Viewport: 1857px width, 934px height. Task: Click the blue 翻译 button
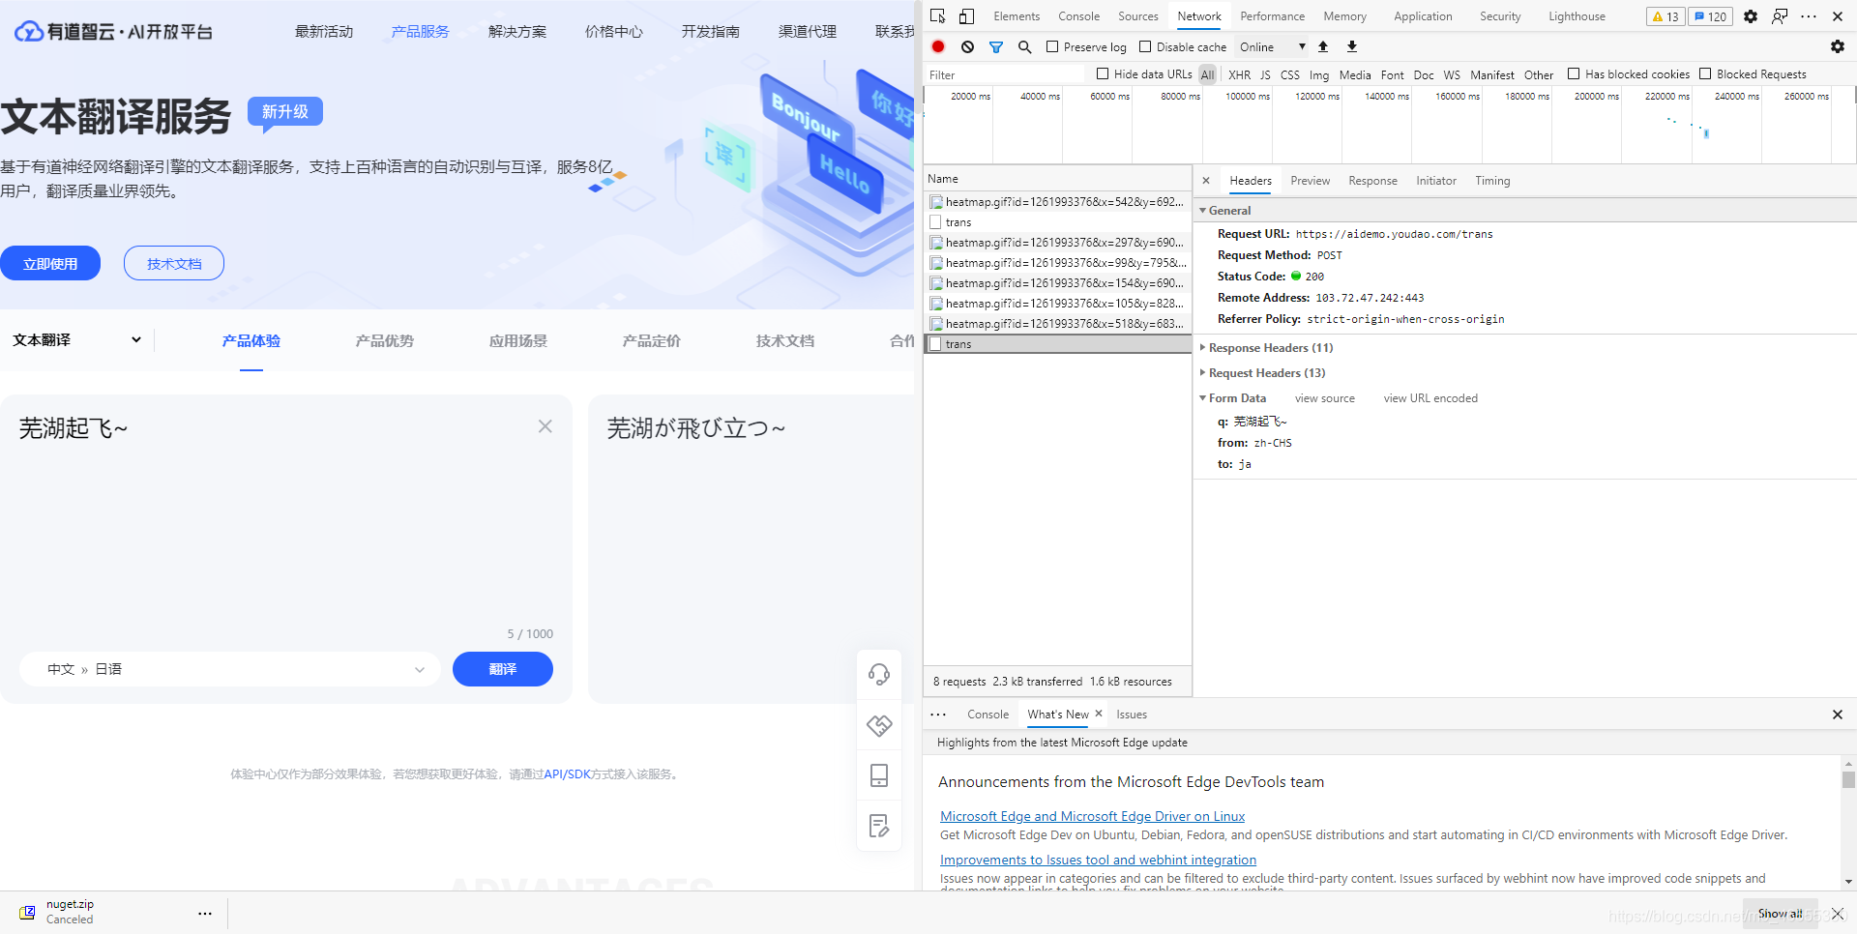click(x=503, y=669)
